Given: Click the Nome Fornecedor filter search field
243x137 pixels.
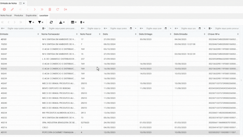Looking at the screenshot, I should click(62, 28).
